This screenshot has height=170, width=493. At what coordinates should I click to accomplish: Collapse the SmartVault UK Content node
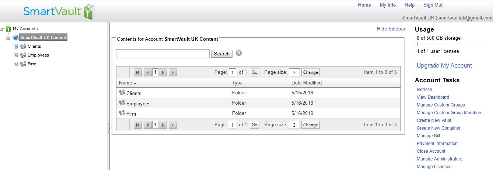8,37
